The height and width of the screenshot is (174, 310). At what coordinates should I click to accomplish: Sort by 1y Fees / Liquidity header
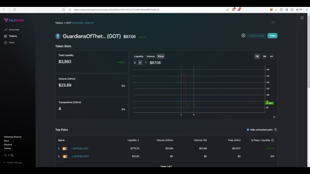click(x=260, y=140)
